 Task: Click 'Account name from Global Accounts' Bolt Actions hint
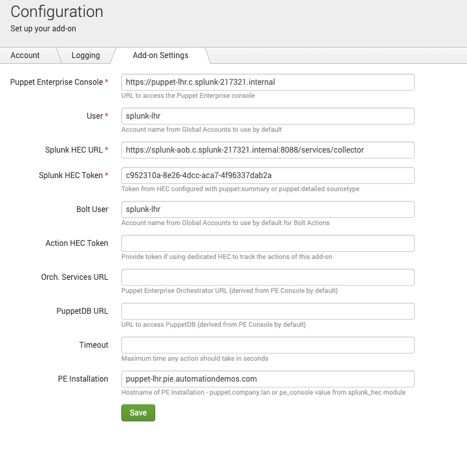tap(226, 223)
